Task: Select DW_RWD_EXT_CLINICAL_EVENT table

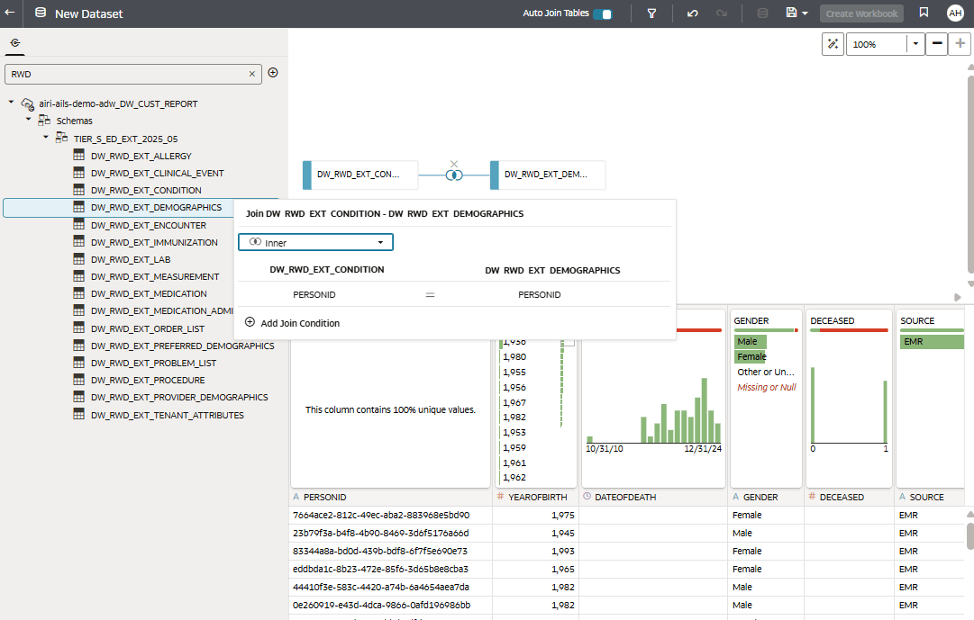Action: (x=157, y=173)
